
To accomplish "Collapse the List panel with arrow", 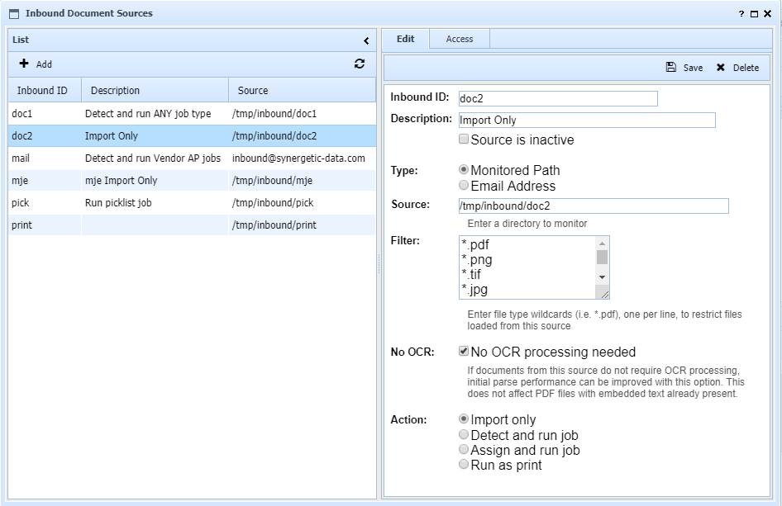I will click(366, 40).
